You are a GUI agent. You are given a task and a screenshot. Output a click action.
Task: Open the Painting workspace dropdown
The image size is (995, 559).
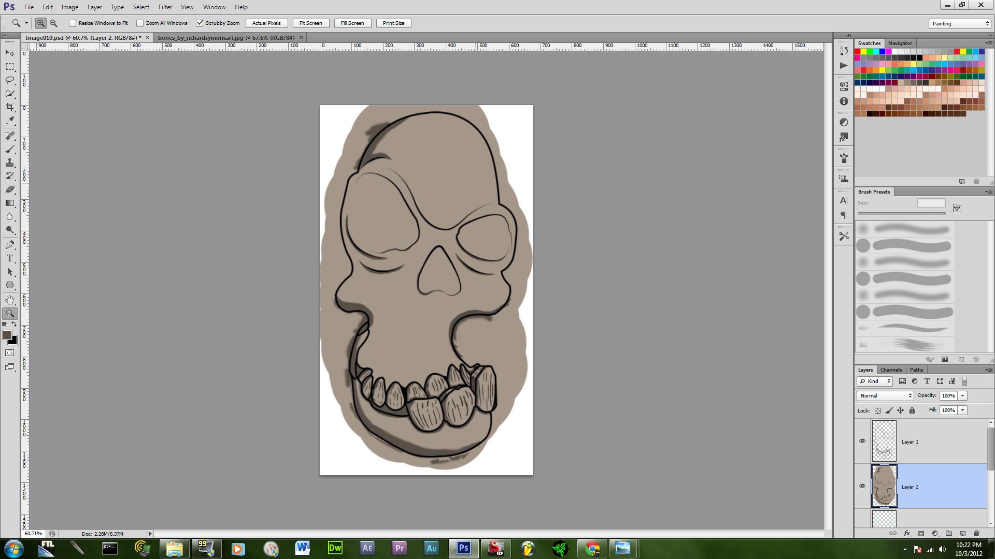[959, 23]
